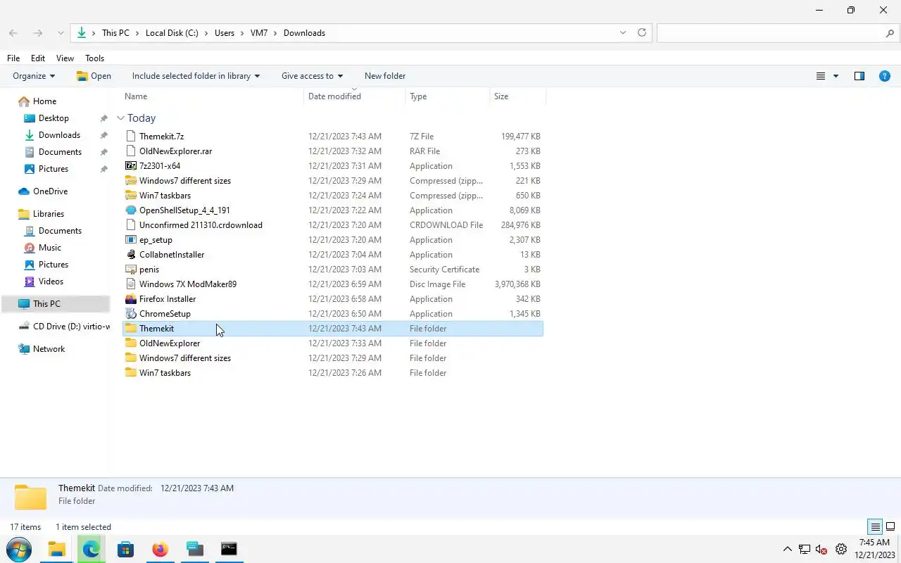Open Microsoft Edge from taskbar
Image resolution: width=901 pixels, height=563 pixels.
(91, 549)
